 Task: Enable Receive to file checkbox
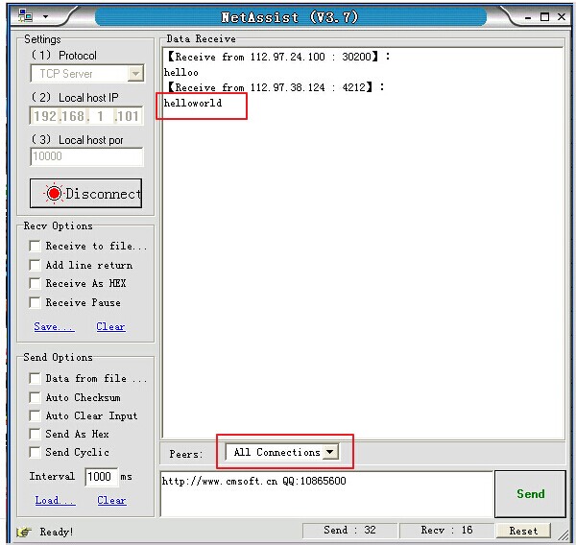(x=35, y=246)
